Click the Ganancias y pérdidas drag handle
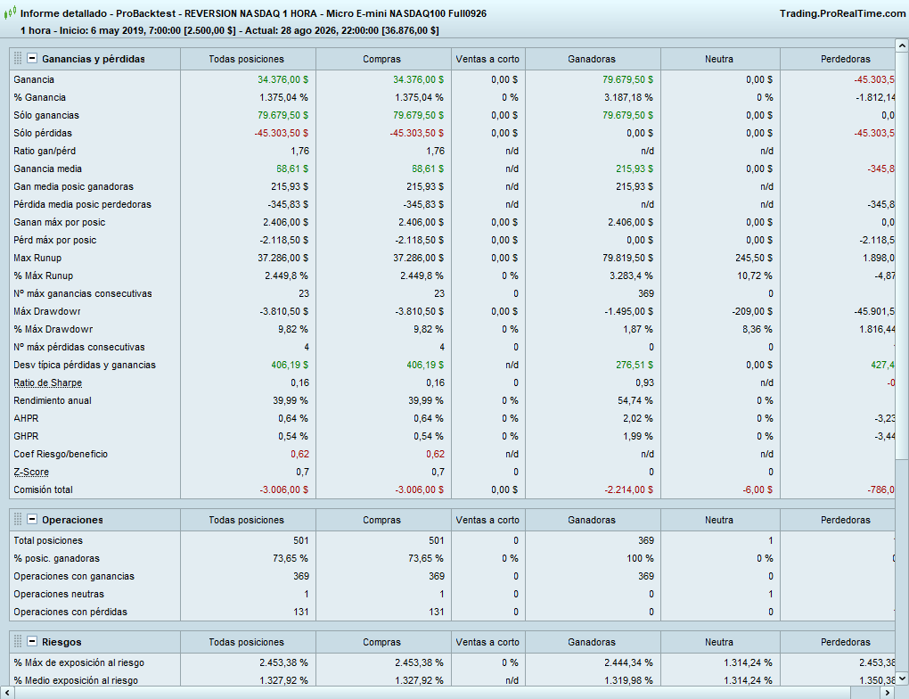Screen dimensions: 909x699 click(x=18, y=58)
